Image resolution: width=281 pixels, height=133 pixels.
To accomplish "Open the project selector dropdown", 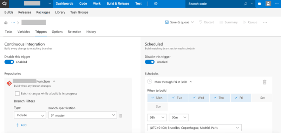I will [50, 4].
